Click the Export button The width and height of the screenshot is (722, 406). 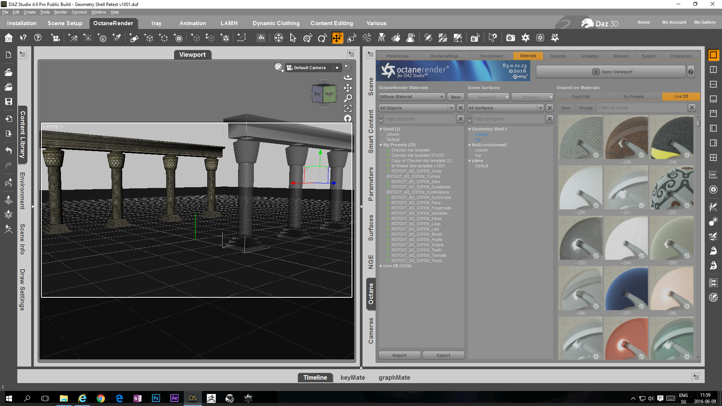[x=443, y=355]
